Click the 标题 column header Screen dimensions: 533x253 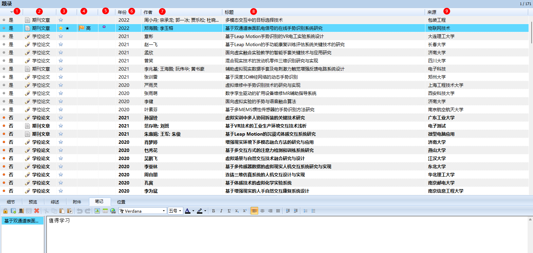coord(229,12)
